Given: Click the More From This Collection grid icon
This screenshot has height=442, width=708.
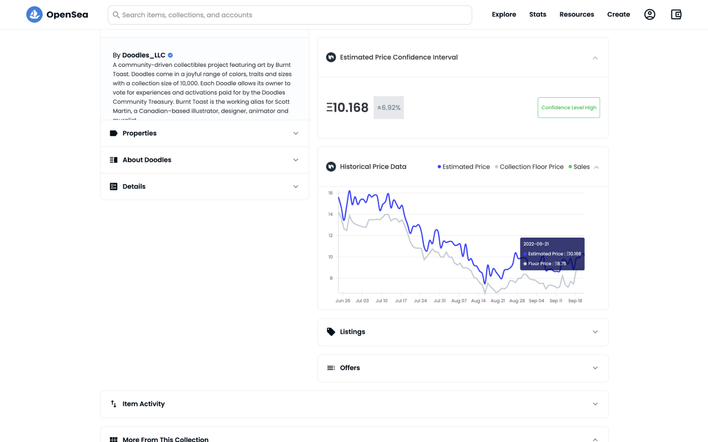Looking at the screenshot, I should click(113, 439).
